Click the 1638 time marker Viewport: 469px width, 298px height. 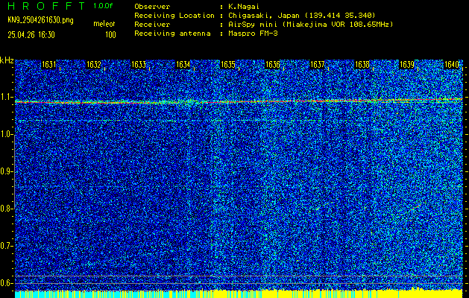click(x=362, y=65)
